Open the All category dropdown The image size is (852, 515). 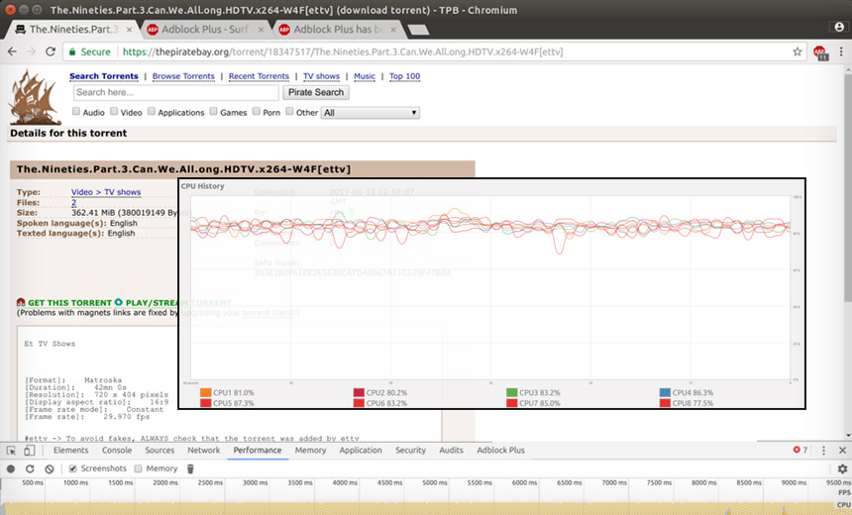[371, 113]
